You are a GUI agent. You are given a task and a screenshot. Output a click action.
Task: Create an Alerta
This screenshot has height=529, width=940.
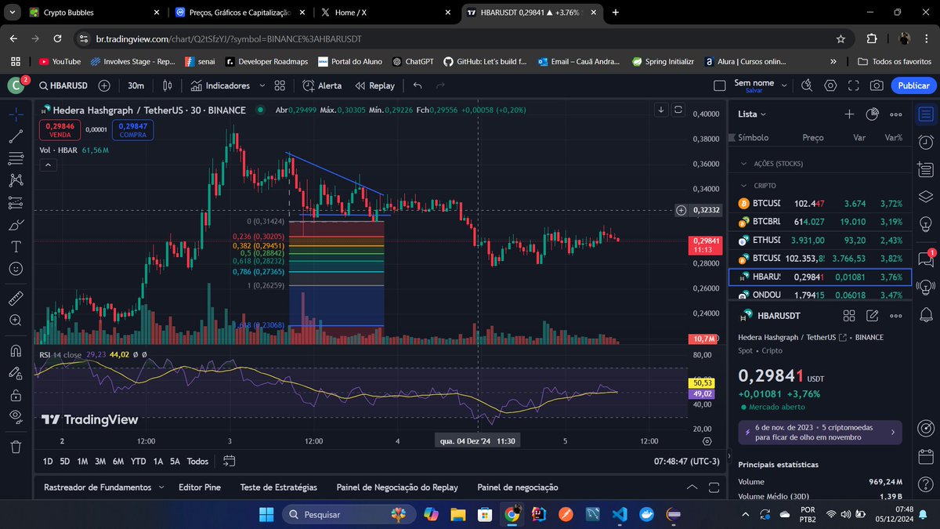pos(322,85)
